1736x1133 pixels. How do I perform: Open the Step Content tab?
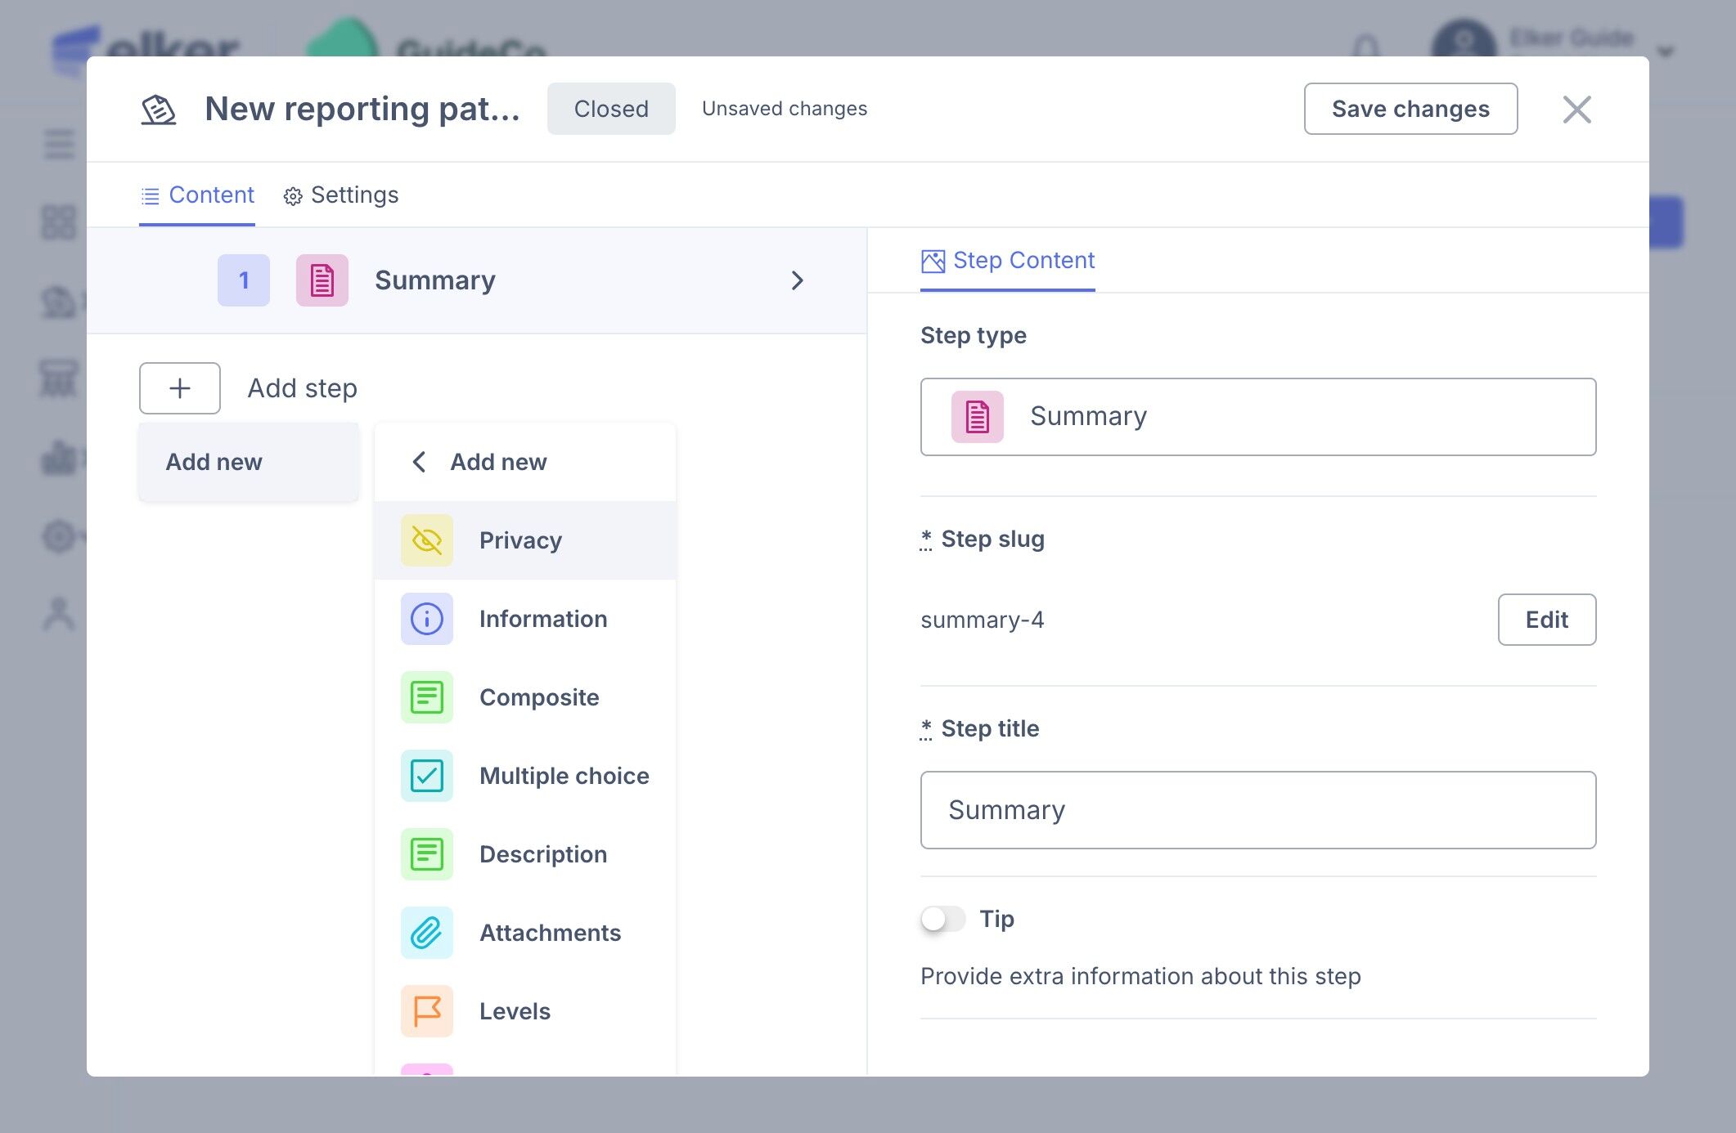click(x=1008, y=261)
